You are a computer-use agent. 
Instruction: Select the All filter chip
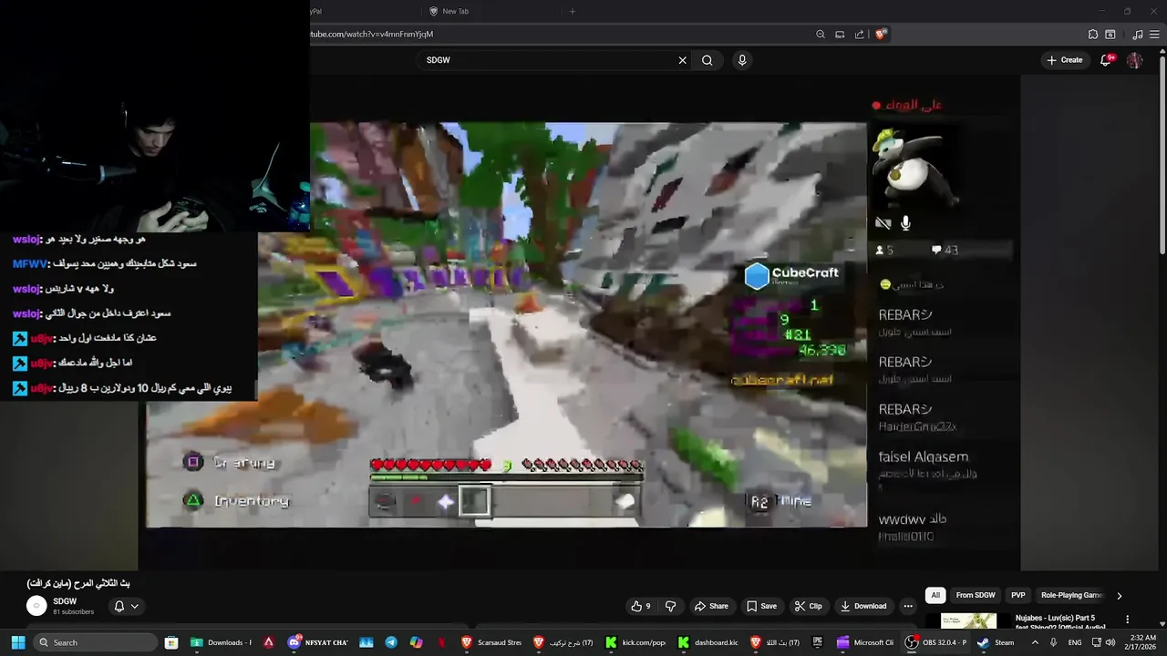935,595
